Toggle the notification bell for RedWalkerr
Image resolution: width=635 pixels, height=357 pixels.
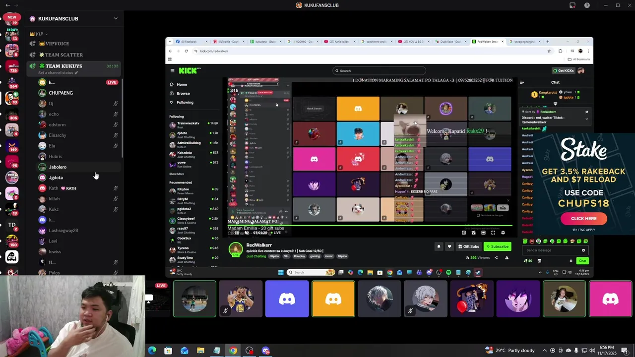point(439,246)
